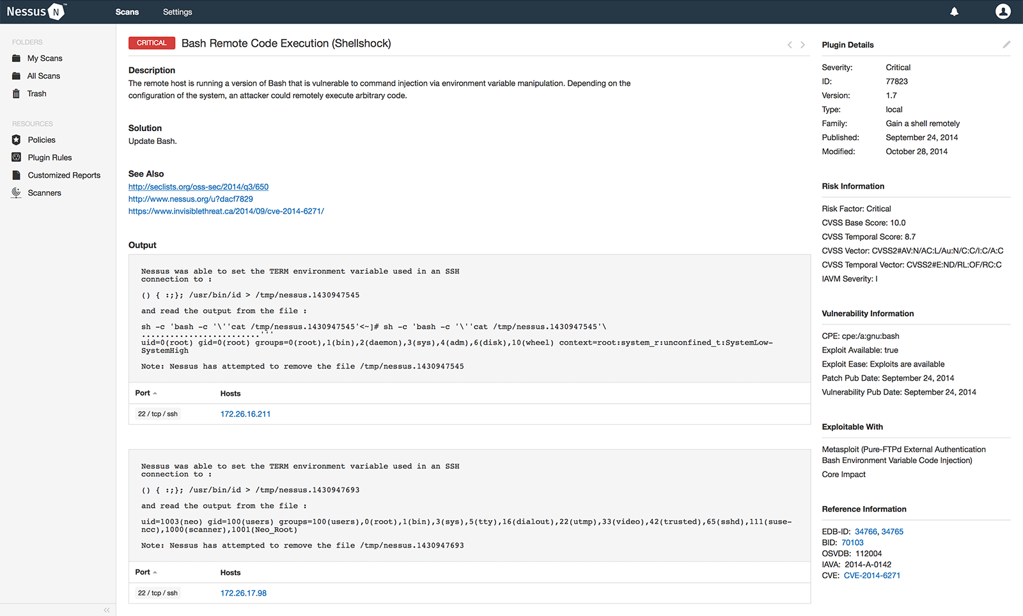This screenshot has width=1023, height=616.
Task: Open the My Scans folder
Action: pos(45,58)
